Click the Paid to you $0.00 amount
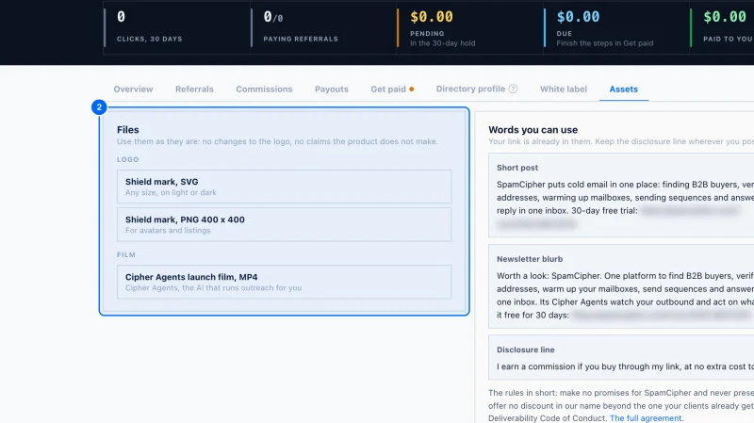The image size is (754, 423). [x=725, y=17]
